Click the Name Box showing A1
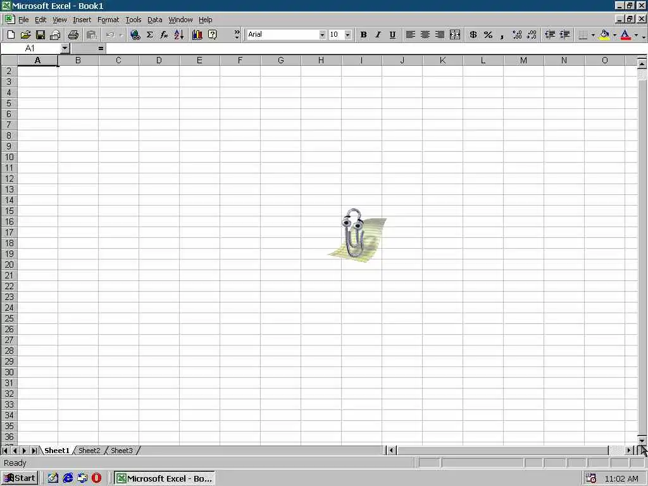The width and height of the screenshot is (648, 486). coord(30,48)
